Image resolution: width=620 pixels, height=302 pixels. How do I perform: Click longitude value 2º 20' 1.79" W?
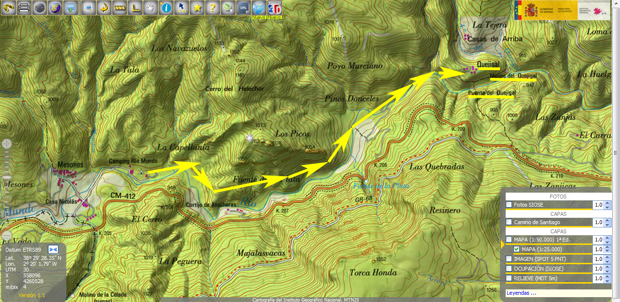(x=40, y=264)
